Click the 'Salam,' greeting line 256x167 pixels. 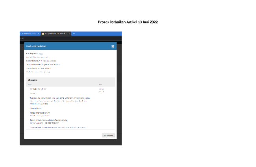click(33, 94)
